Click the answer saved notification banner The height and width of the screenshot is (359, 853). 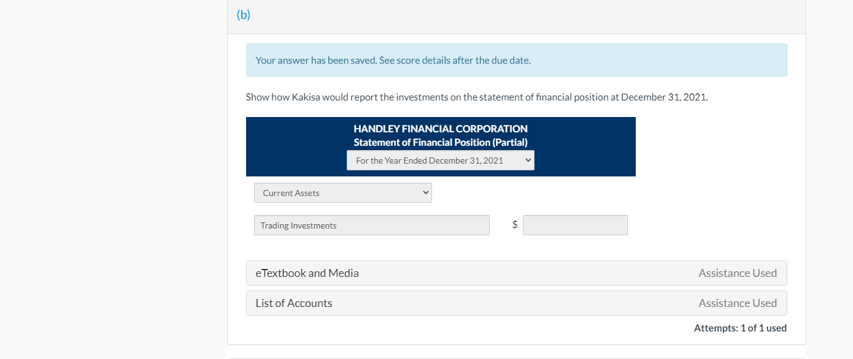pyautogui.click(x=516, y=60)
